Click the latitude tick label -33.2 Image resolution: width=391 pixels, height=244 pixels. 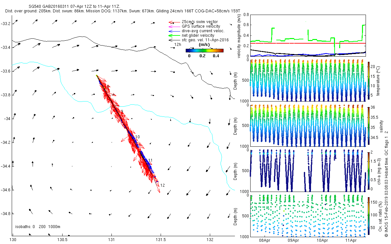[6, 24]
